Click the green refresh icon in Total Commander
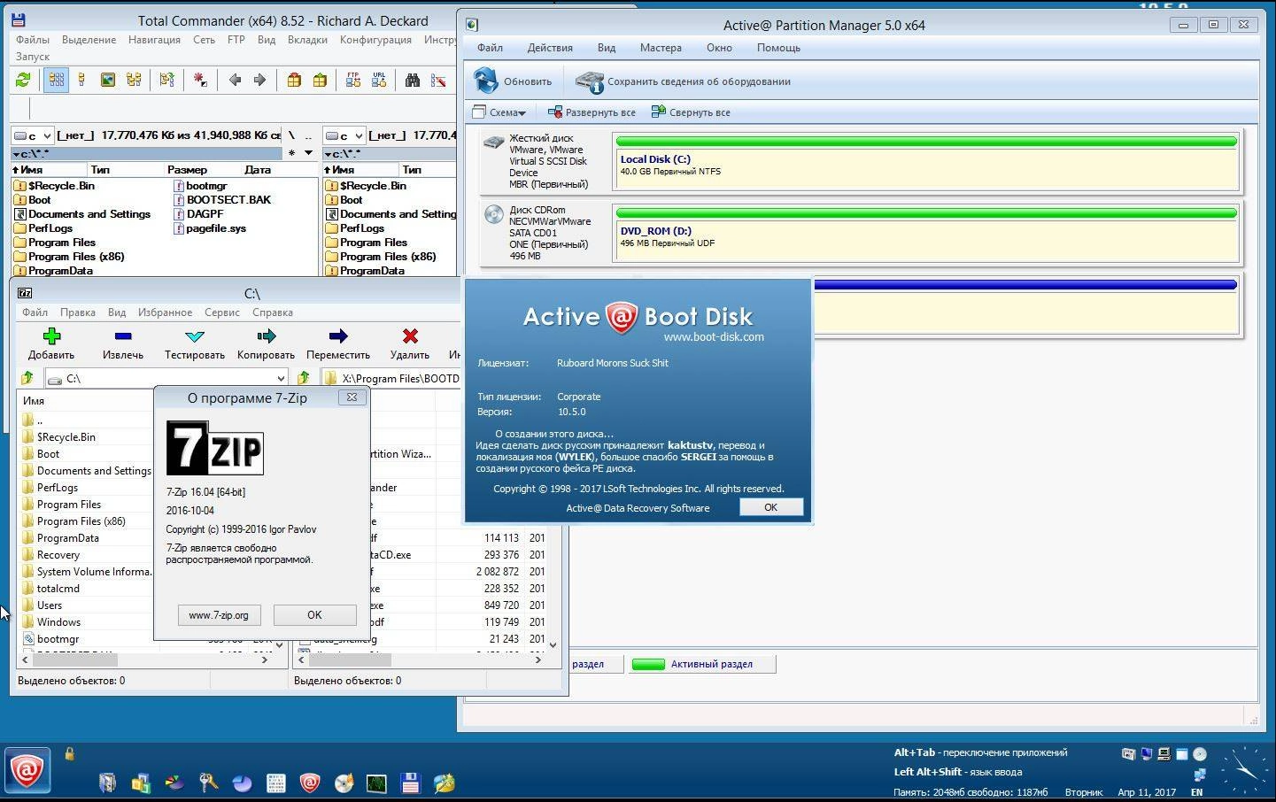1276x802 pixels. click(23, 80)
